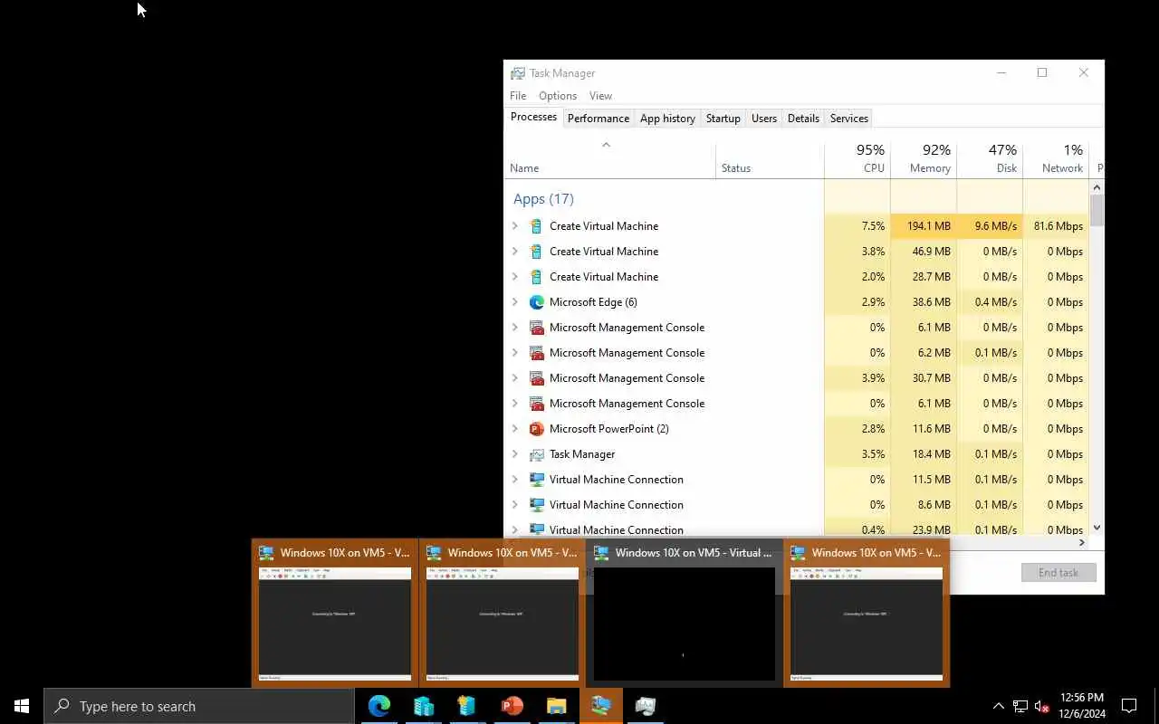Click the down arrow of the process list scrollbar
The height and width of the screenshot is (724, 1159).
coord(1097,528)
